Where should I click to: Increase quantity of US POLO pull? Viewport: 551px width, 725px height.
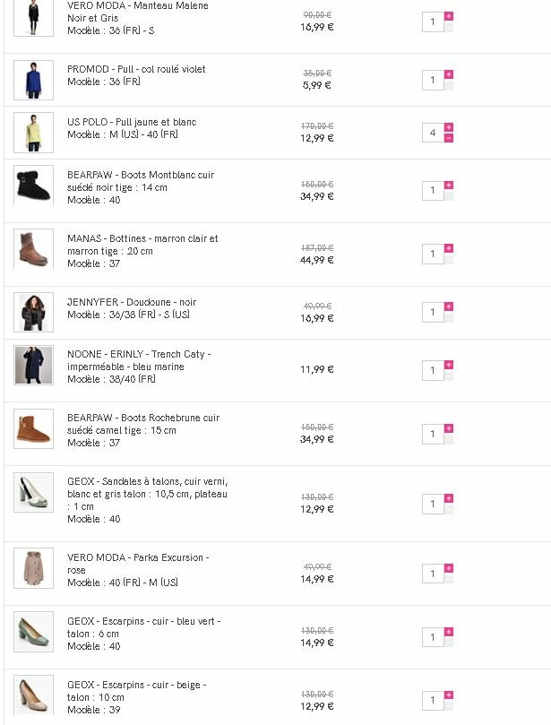(x=449, y=128)
